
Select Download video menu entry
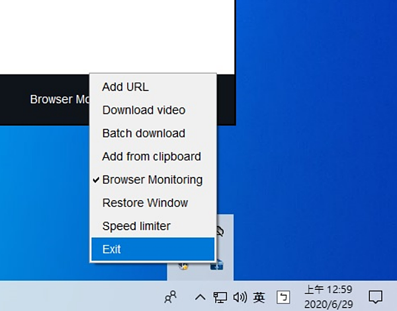coord(153,110)
